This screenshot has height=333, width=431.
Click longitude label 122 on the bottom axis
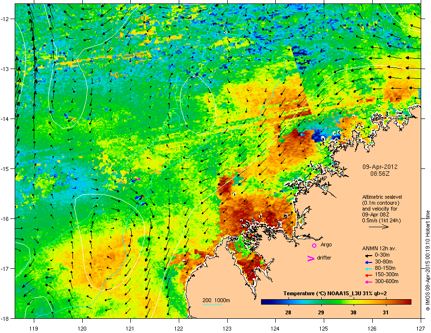[x=179, y=328]
